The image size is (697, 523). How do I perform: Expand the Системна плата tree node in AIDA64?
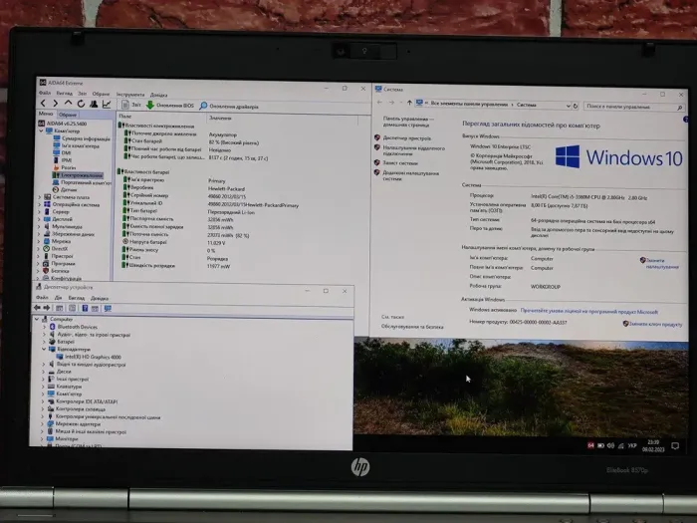point(40,197)
